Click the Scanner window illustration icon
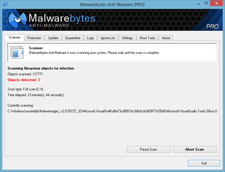This screenshot has height=172, width=225. pos(17,52)
